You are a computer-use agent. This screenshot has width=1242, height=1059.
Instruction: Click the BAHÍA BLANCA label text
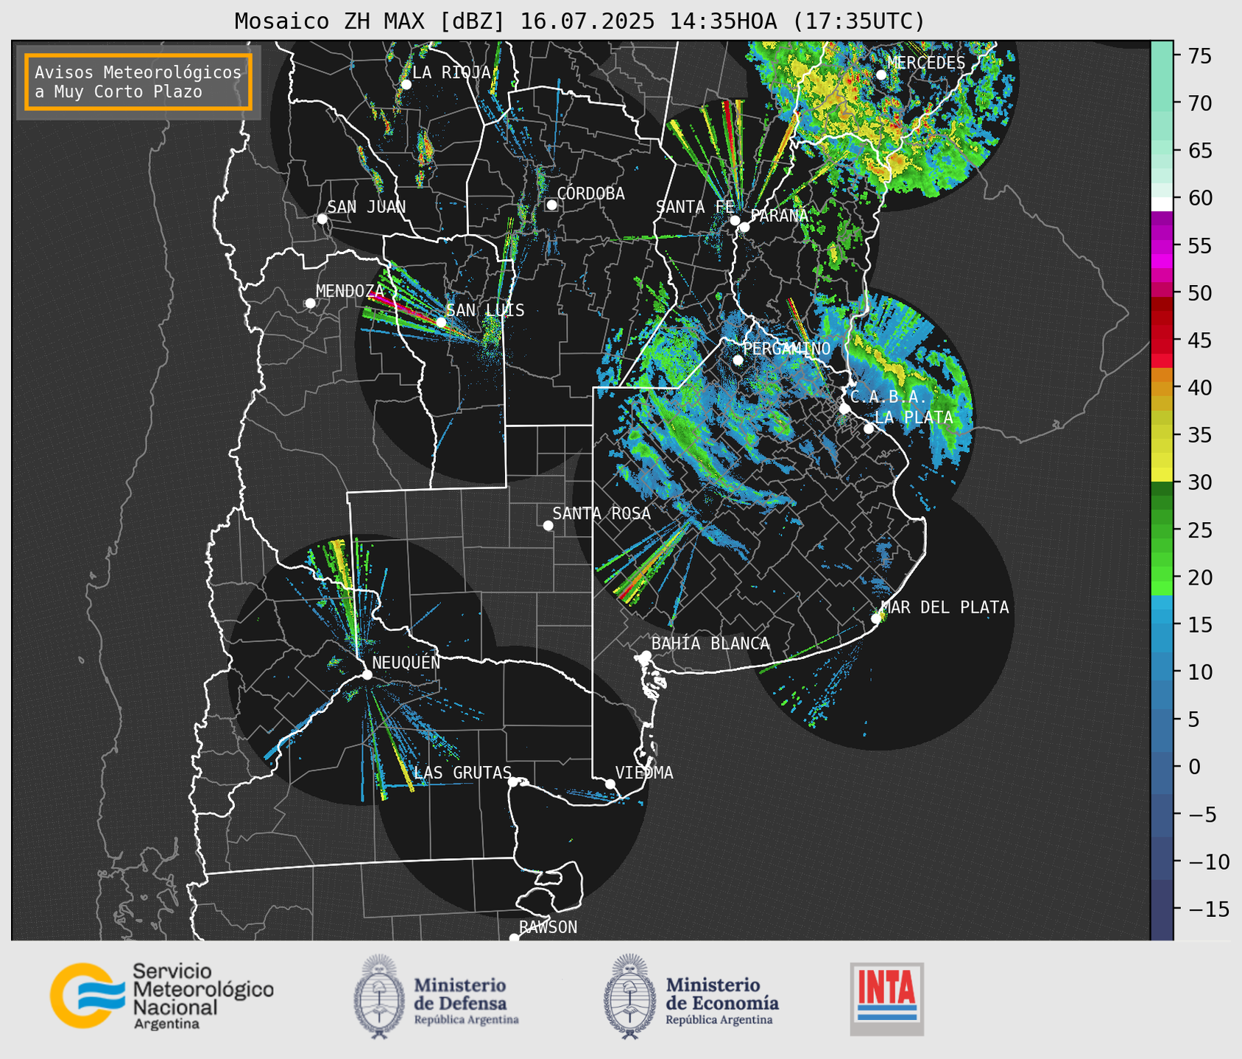(x=710, y=644)
